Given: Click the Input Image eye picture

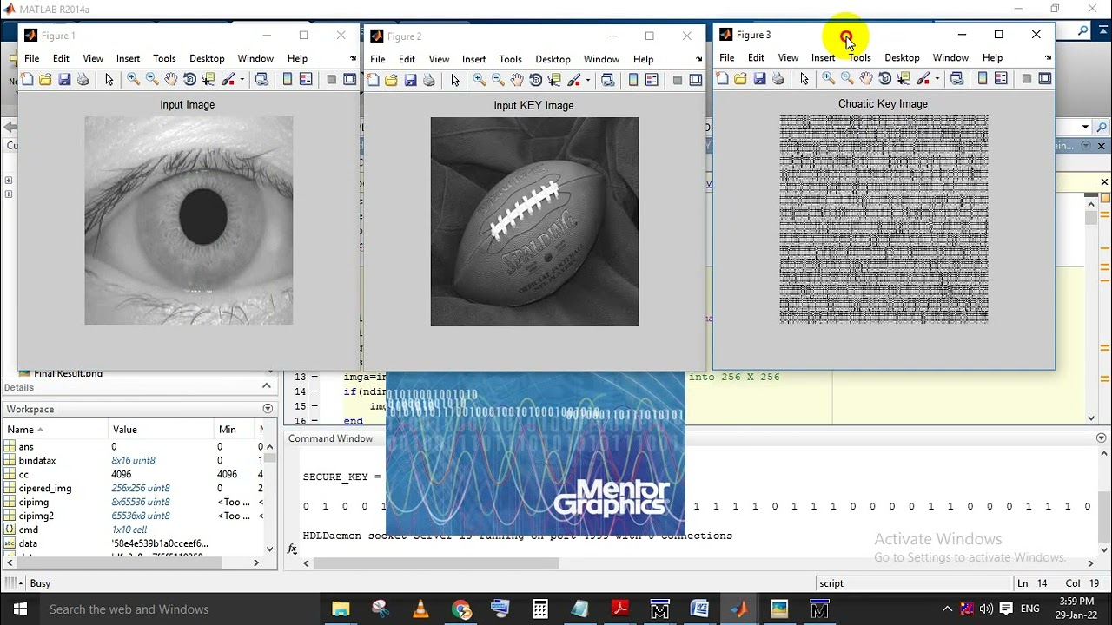Looking at the screenshot, I should (189, 220).
